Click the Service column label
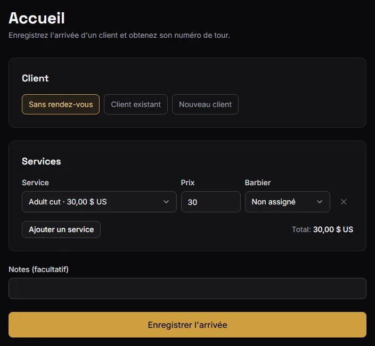 (x=35, y=183)
